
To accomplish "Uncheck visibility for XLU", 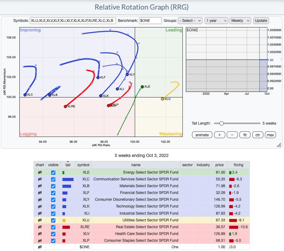I will pos(53,220).
